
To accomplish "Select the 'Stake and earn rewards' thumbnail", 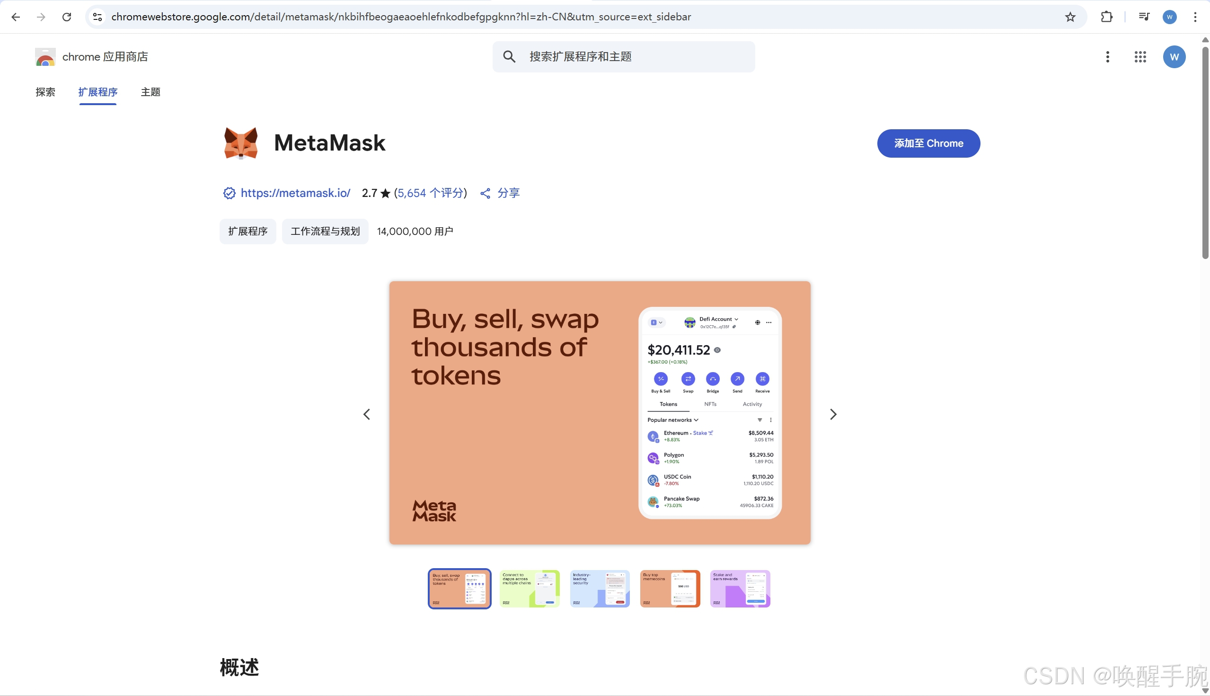I will (x=740, y=589).
